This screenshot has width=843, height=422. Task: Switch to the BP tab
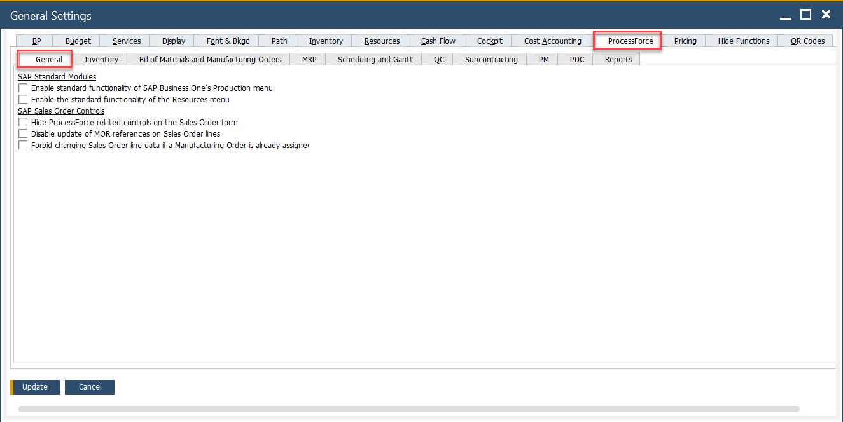(36, 41)
